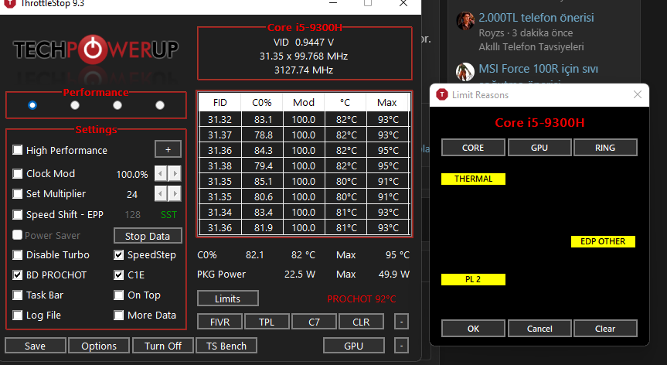Select the first Performance profile radio button
The width and height of the screenshot is (667, 365).
point(32,105)
